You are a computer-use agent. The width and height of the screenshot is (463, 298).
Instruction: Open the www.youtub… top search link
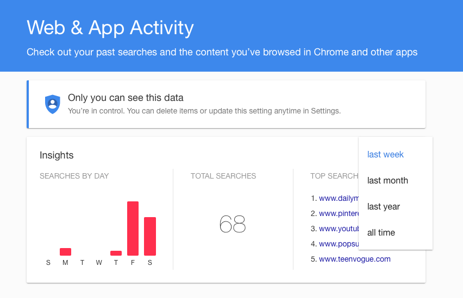point(338,229)
